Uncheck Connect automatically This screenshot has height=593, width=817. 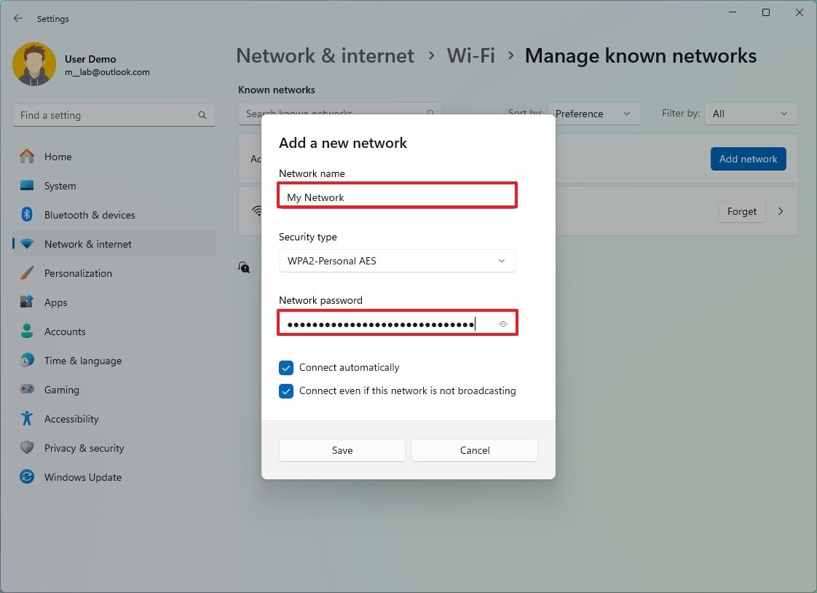[285, 368]
